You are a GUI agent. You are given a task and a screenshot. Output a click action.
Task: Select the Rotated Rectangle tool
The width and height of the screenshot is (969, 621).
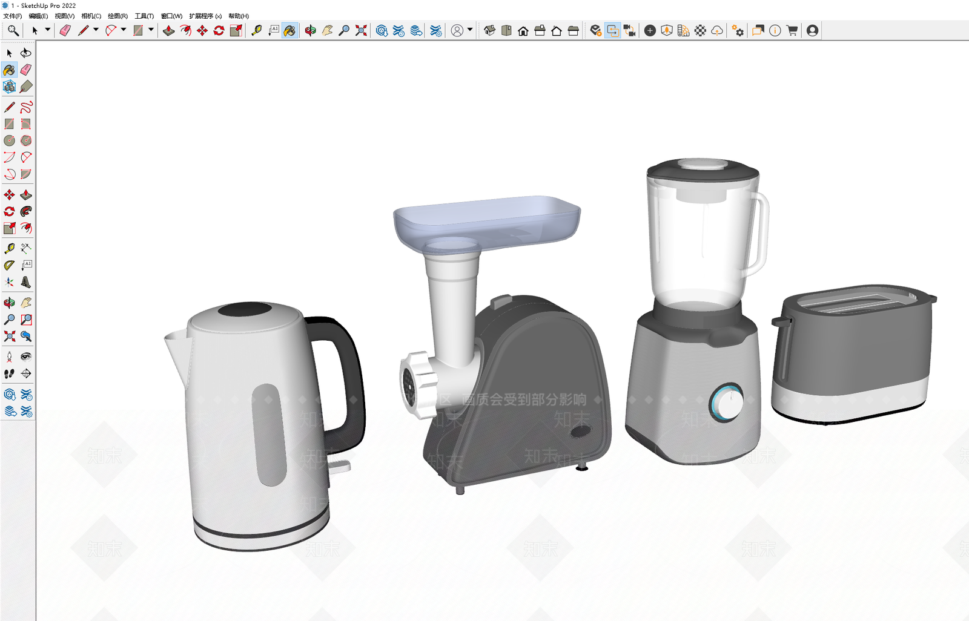tap(26, 124)
